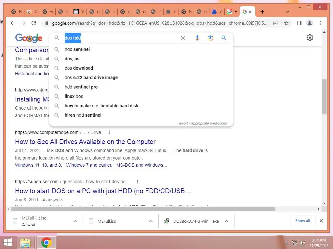Open Google quick settings gear
The image size is (333, 249).
coord(310,38)
